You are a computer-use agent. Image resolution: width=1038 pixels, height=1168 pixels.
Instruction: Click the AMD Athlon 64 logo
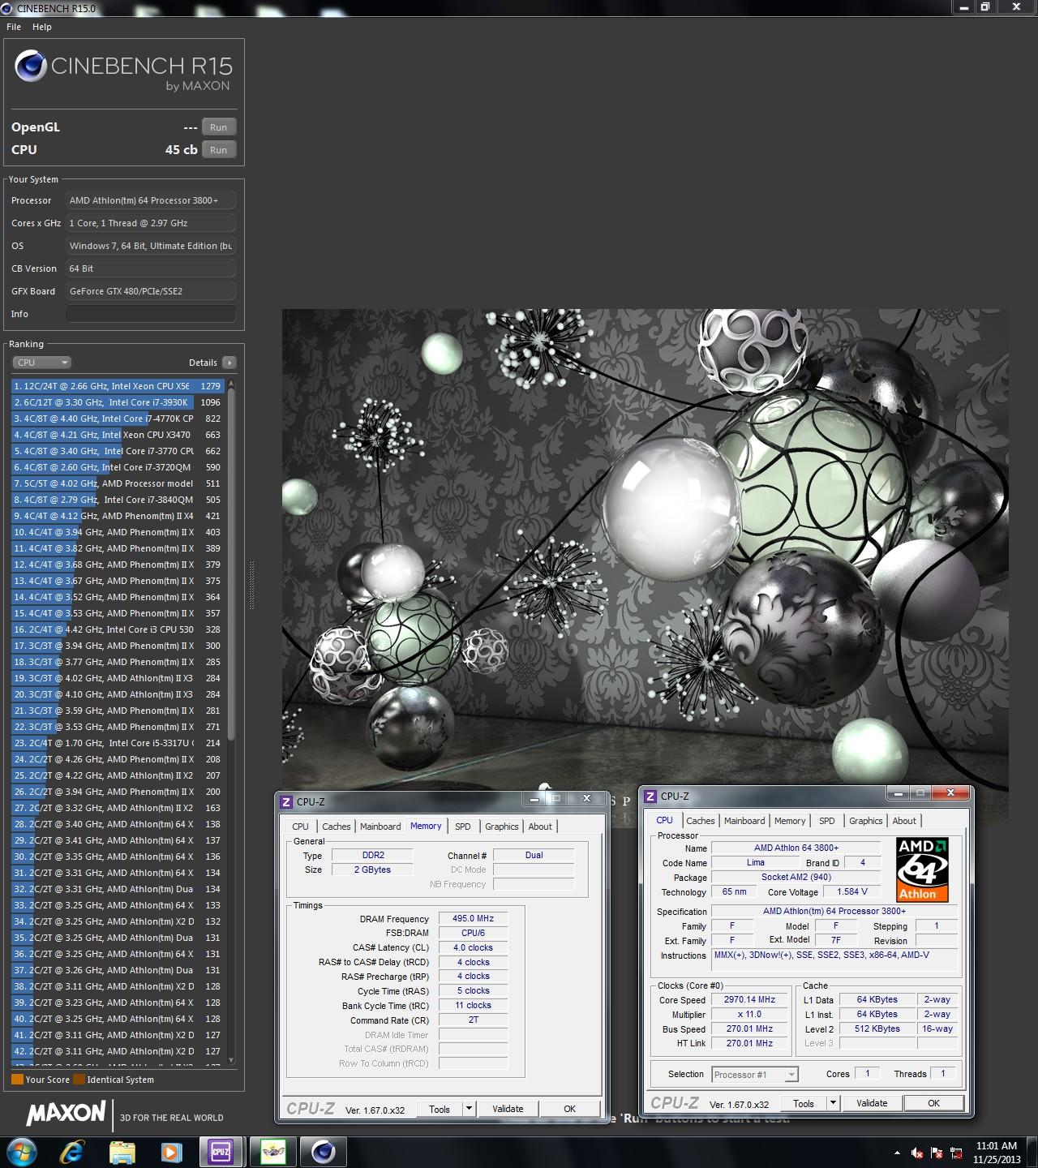pyautogui.click(x=923, y=870)
